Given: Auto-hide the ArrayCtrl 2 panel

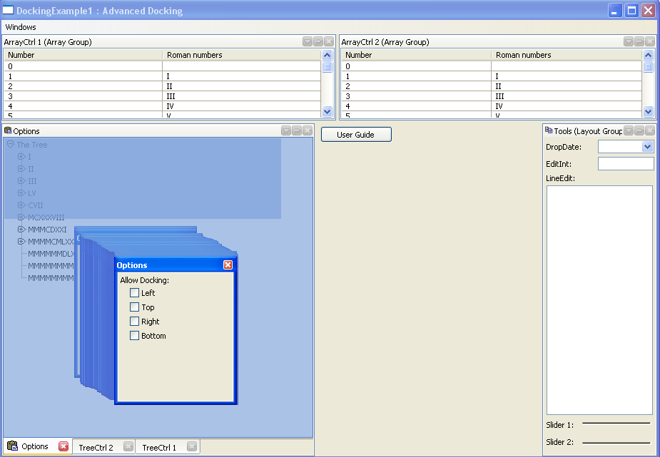Looking at the screenshot, I should (639, 42).
